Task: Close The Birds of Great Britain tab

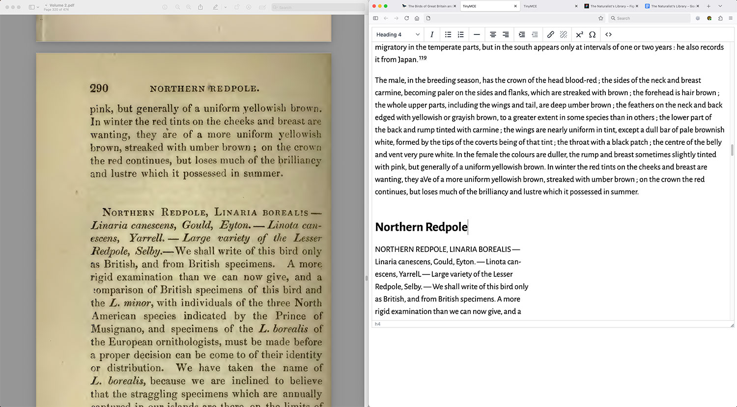Action: (454, 6)
